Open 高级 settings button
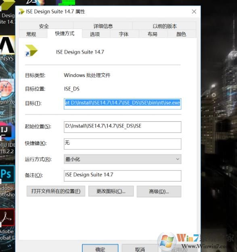Screen dimensions: 237x252 [159, 191]
